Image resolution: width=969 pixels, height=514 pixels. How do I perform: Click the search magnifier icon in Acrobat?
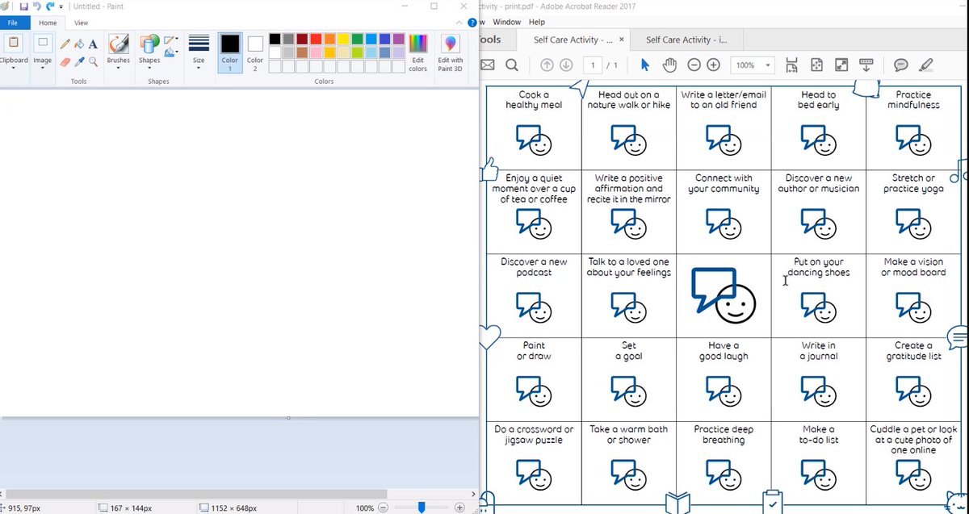pos(512,65)
